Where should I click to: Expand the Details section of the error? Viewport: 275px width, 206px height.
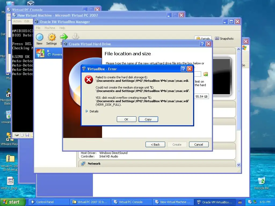point(92,111)
